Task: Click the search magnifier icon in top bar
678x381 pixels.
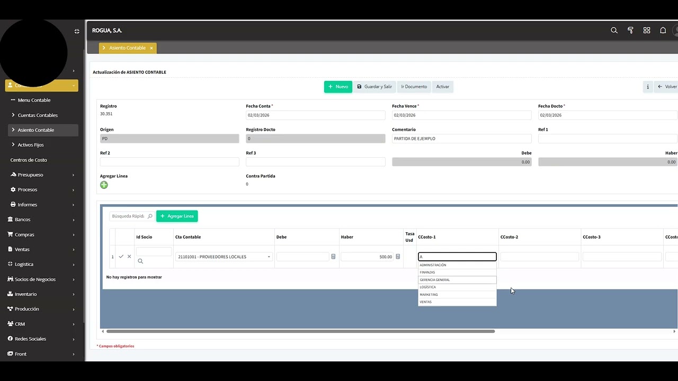Action: [614, 31]
